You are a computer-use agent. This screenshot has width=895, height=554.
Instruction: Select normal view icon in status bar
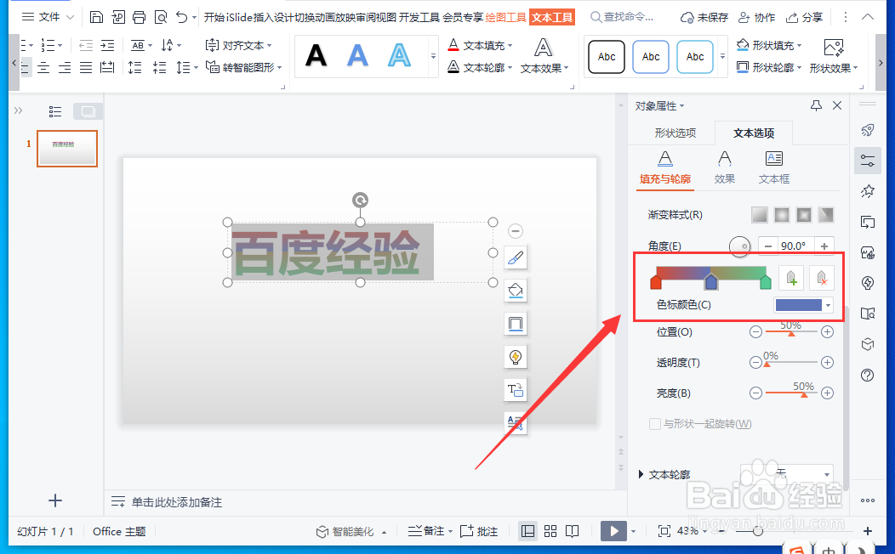528,531
